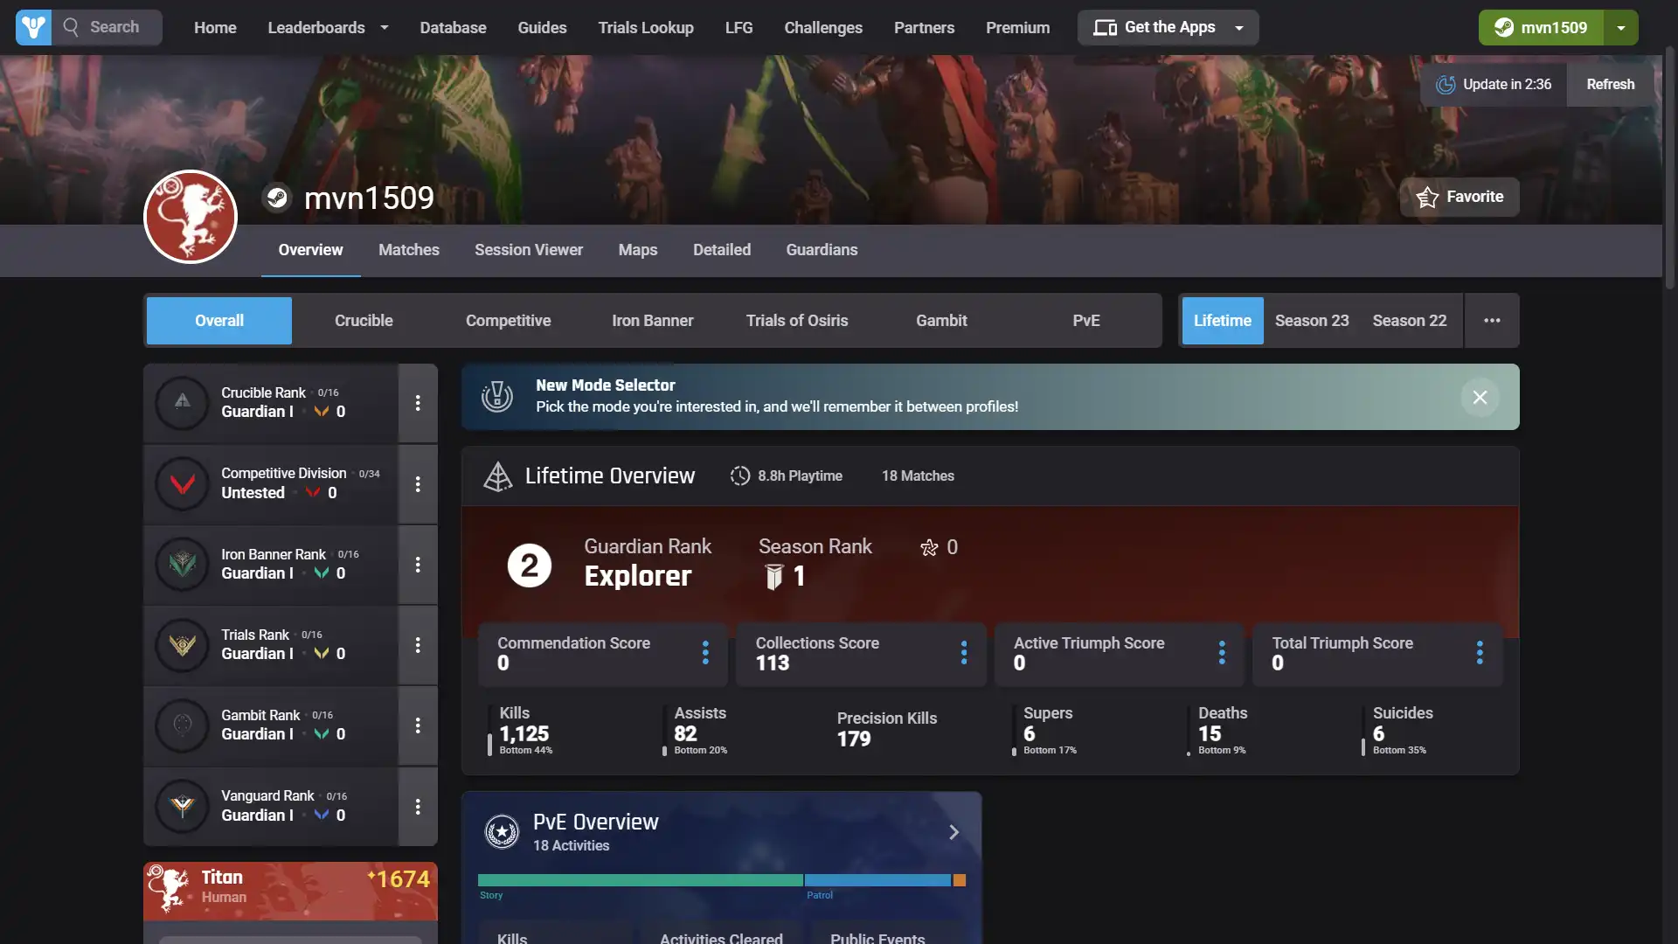
Task: Click the lion emblem profile avatar
Action: coord(191,216)
